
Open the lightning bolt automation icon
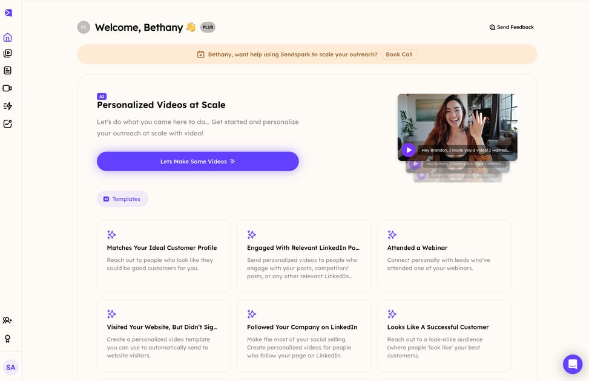(x=8, y=106)
